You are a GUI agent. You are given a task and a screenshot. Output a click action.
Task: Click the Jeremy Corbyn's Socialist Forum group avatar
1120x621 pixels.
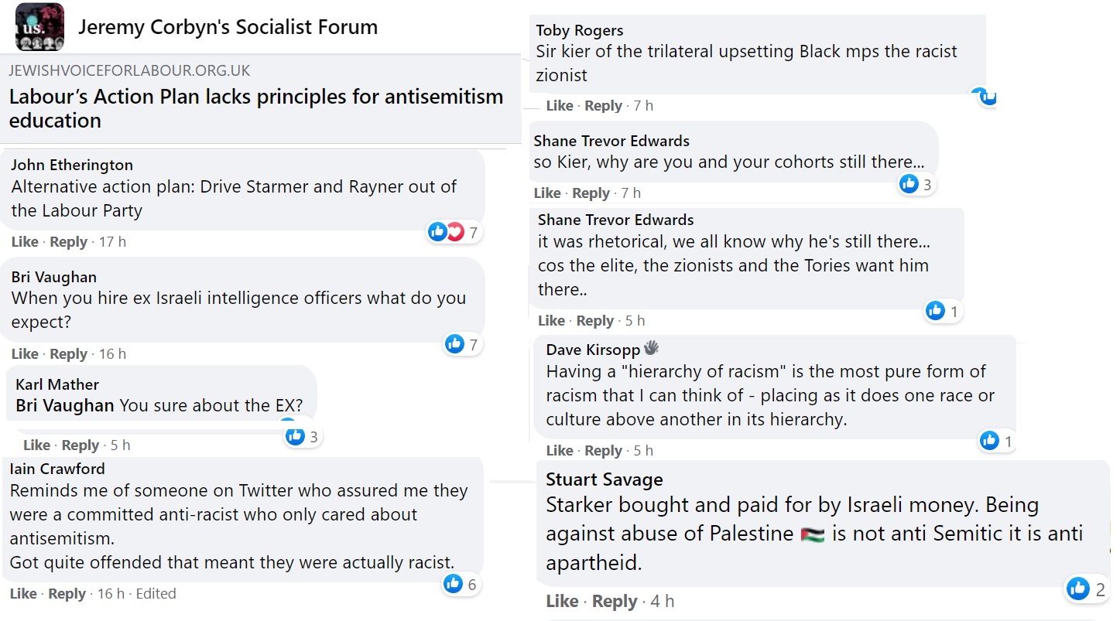click(39, 27)
